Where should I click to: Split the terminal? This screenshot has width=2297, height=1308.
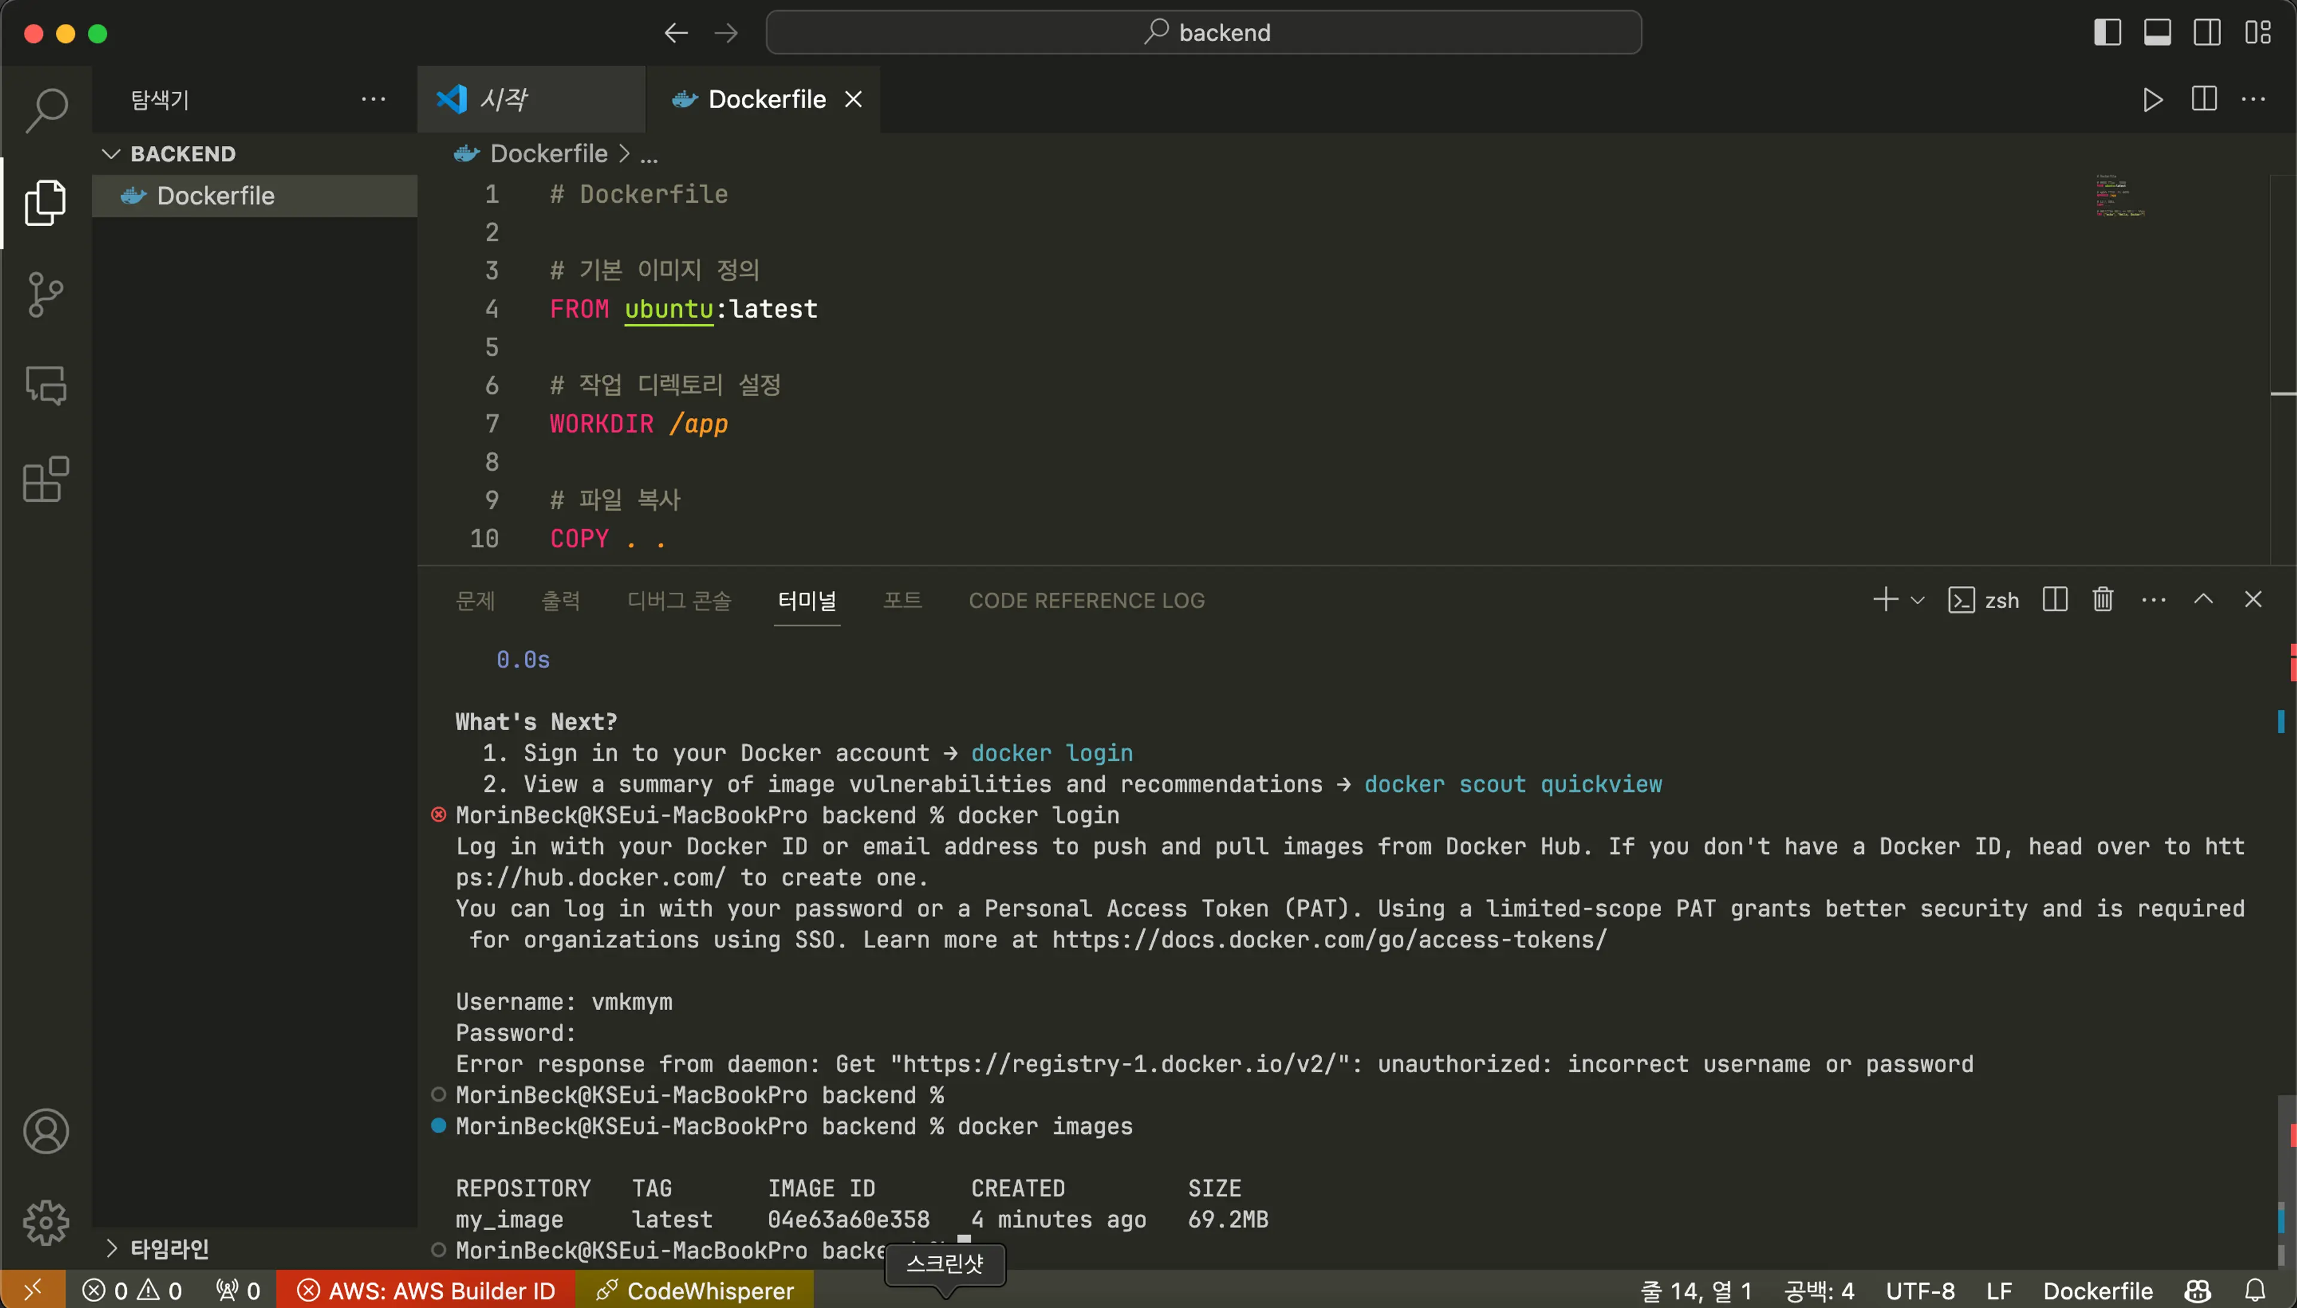coord(2055,599)
